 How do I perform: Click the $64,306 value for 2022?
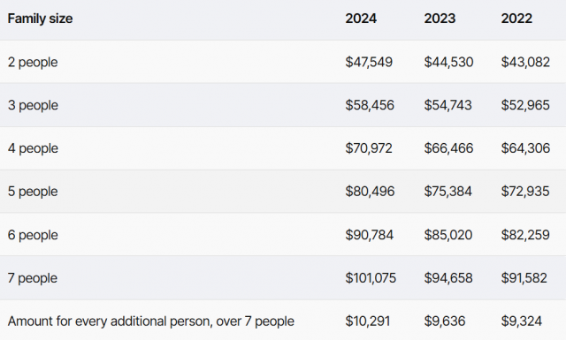click(x=525, y=148)
